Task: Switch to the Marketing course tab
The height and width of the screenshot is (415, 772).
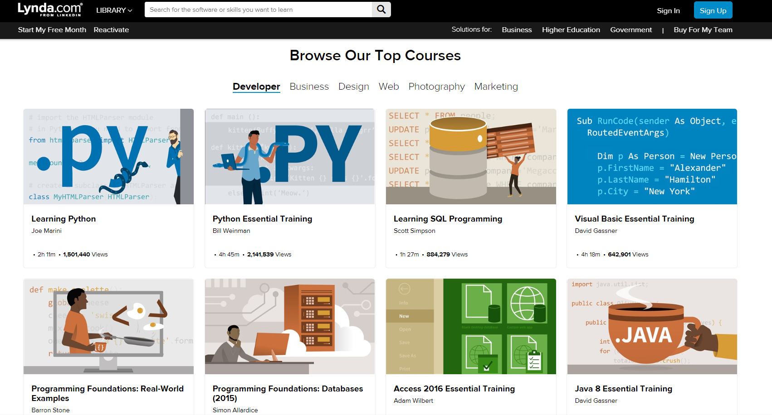Action: click(x=496, y=87)
